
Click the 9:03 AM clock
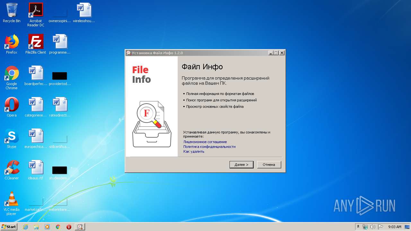click(x=395, y=227)
